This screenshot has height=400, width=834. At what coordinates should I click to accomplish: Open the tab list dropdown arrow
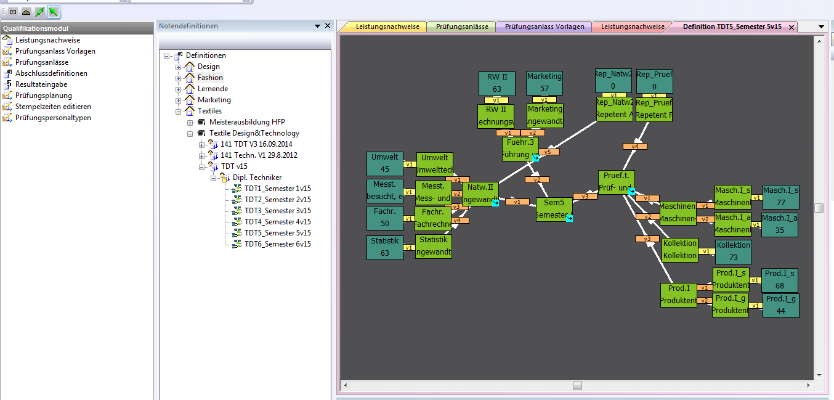coord(821,27)
